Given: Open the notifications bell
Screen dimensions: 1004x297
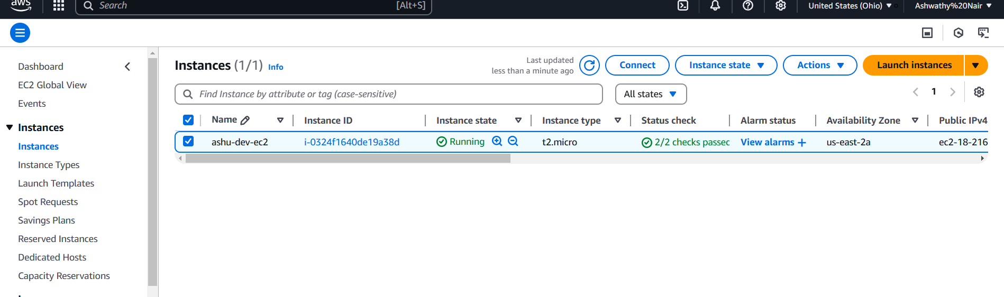Looking at the screenshot, I should 715,6.
